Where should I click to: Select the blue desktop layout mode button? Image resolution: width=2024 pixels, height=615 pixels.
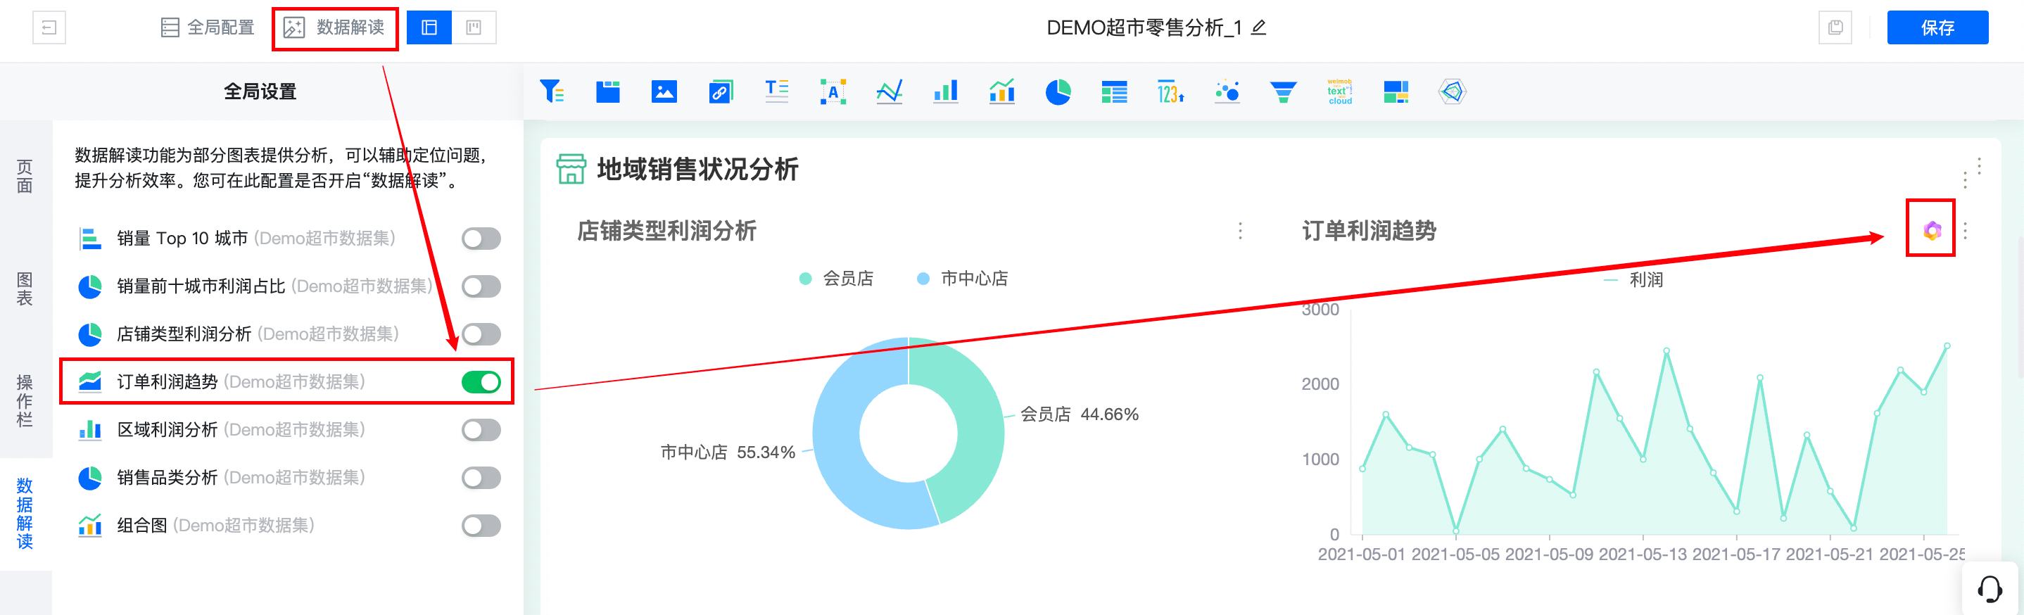pyautogui.click(x=429, y=28)
